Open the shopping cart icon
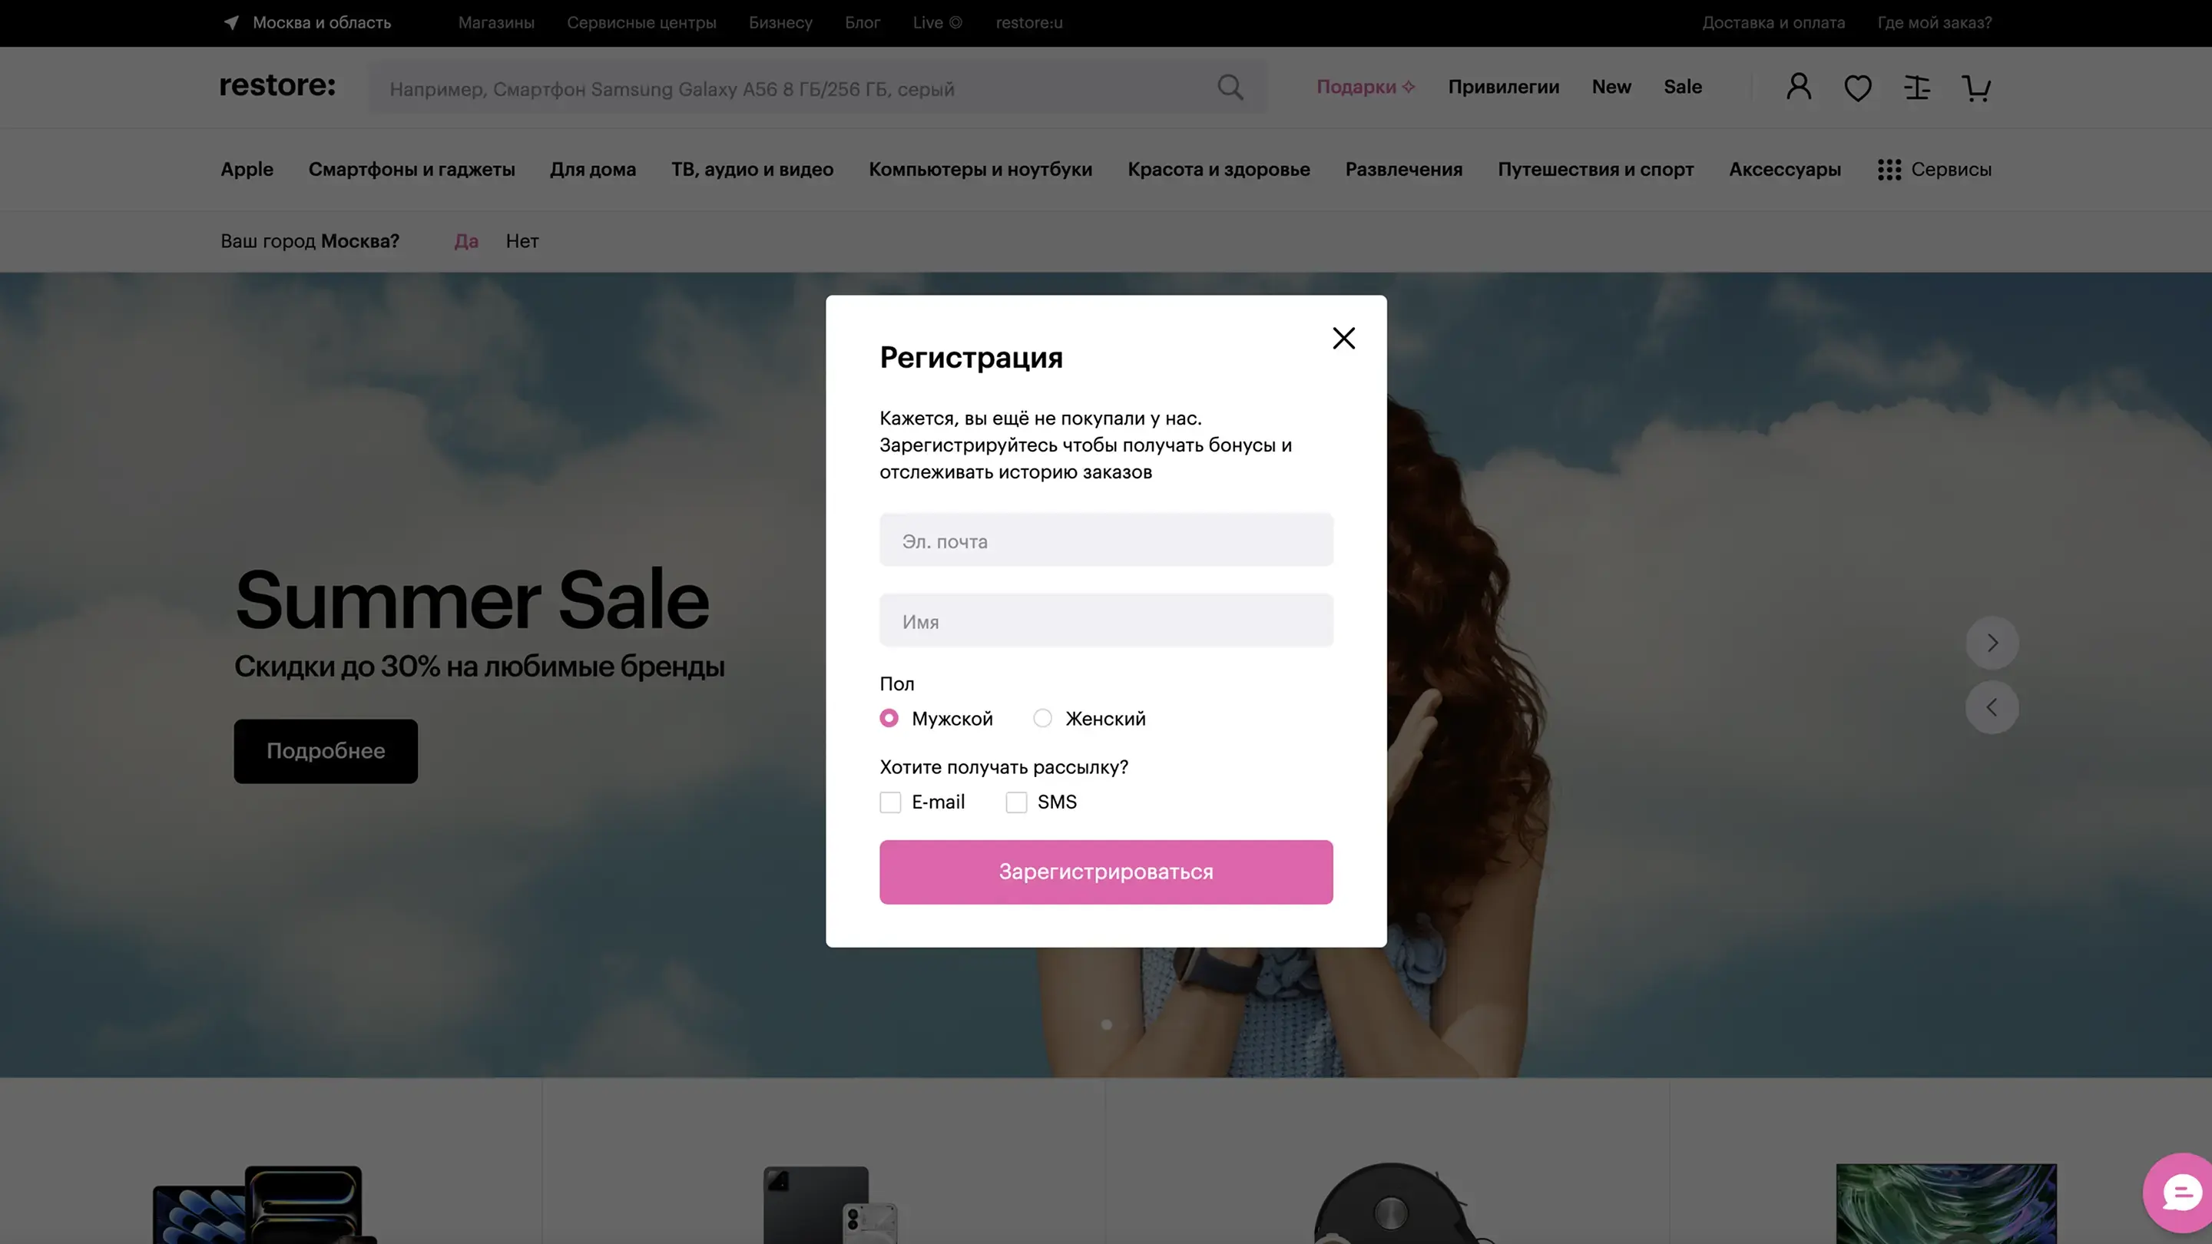This screenshot has width=2212, height=1244. (1976, 88)
